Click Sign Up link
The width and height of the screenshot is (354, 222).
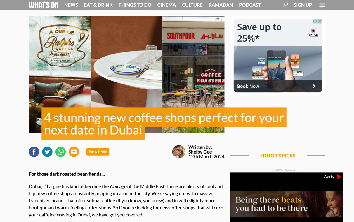coord(303,5)
